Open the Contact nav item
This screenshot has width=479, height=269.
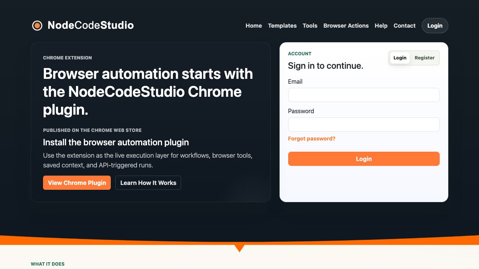click(x=405, y=25)
